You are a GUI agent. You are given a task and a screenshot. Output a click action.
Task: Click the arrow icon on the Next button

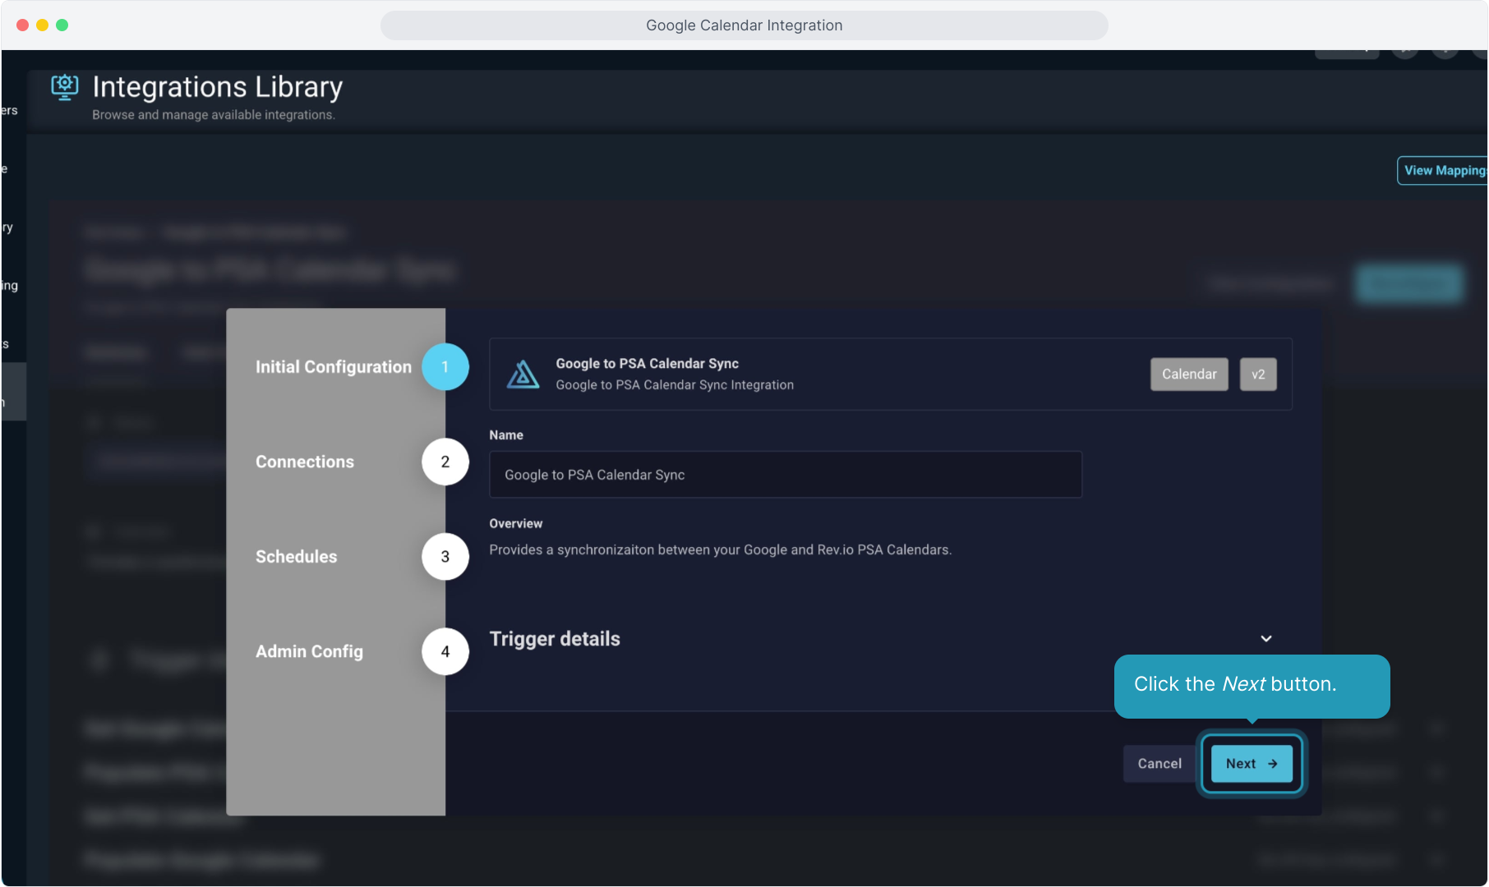(1273, 764)
